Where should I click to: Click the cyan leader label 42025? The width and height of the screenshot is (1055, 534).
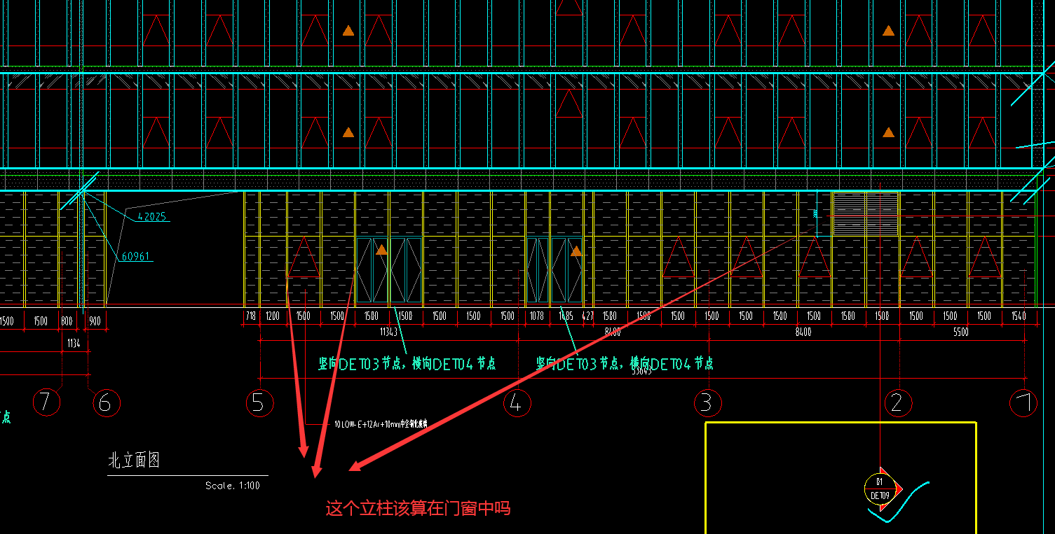[x=151, y=217]
